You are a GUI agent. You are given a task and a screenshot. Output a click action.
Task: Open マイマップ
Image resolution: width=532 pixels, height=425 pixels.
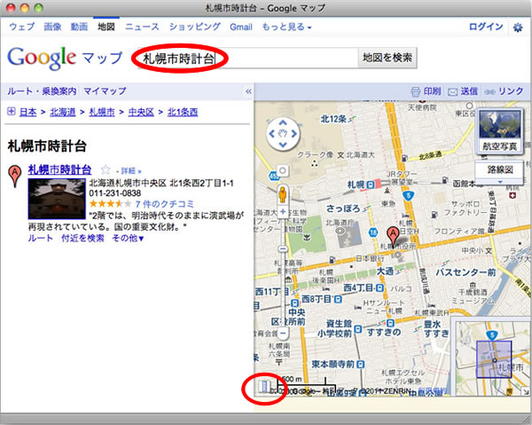tap(105, 91)
